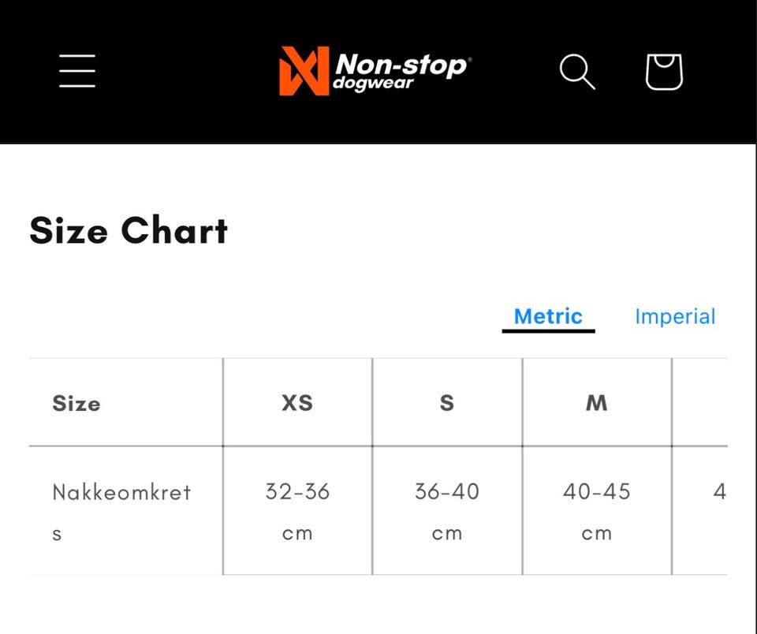The height and width of the screenshot is (634, 757).
Task: Click the cut-off cell starting with 4
Action: (718, 492)
